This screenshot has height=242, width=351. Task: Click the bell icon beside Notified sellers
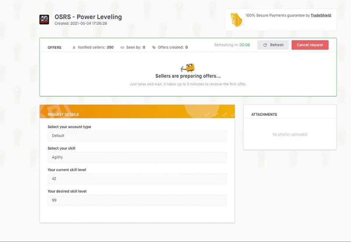pos(74,47)
